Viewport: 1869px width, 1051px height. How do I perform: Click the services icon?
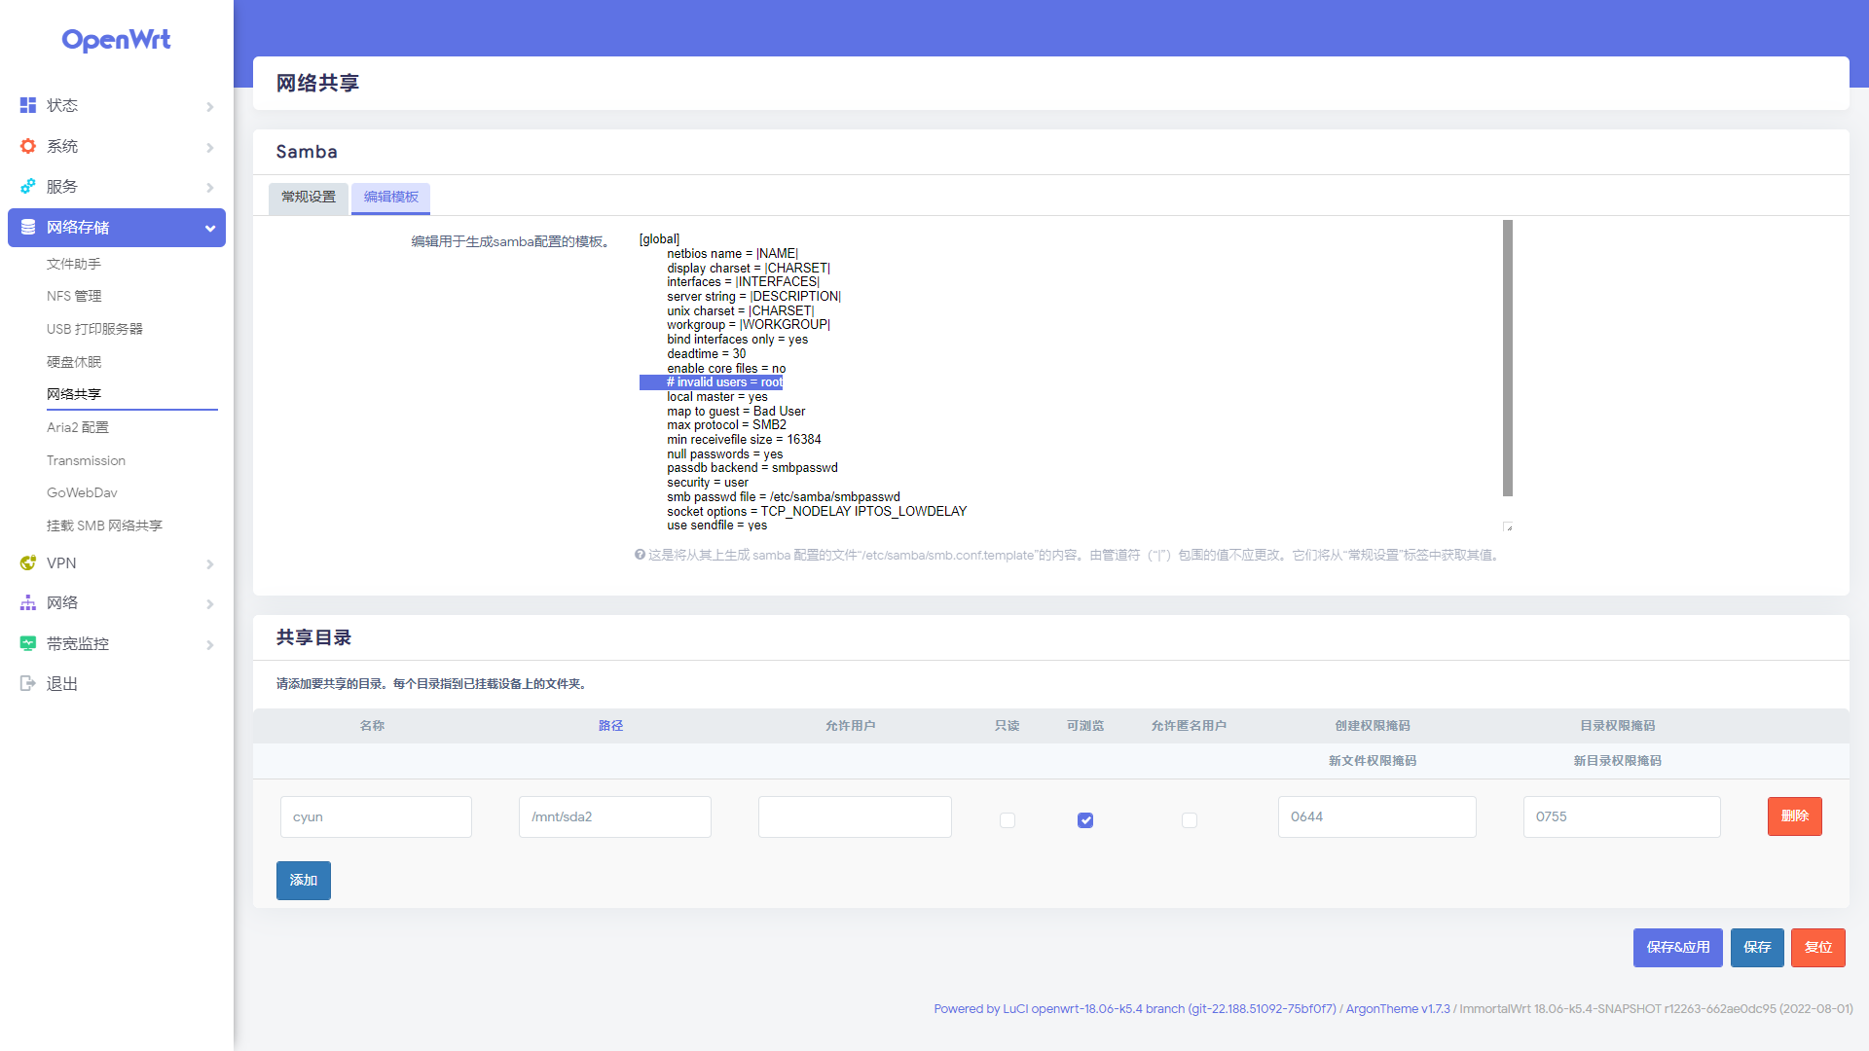(x=28, y=186)
